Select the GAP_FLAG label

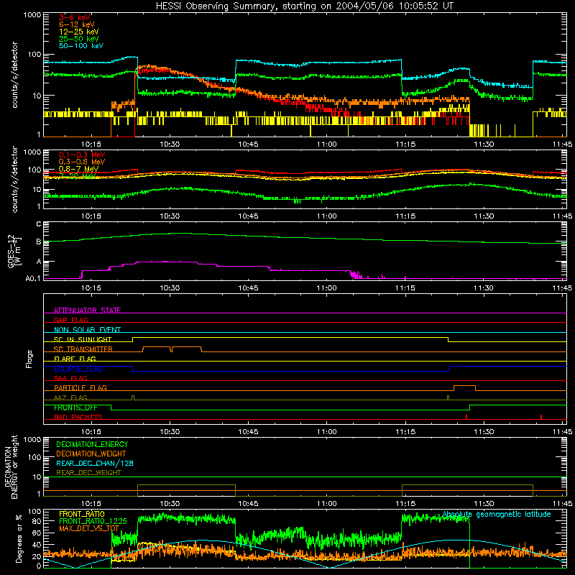click(70, 320)
